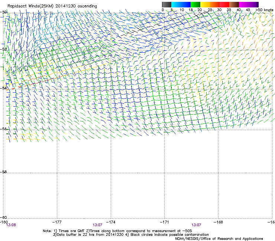Click the 'Data buffer is 22 hrs' note line
The height and width of the screenshot is (241, 275).
(131, 235)
